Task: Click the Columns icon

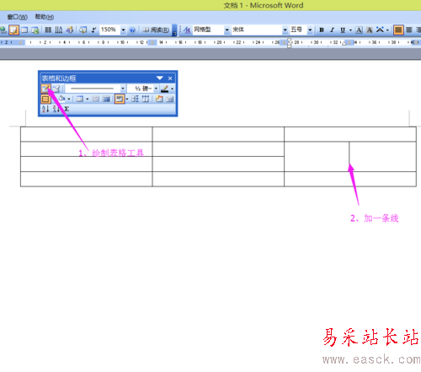Action: (48, 30)
